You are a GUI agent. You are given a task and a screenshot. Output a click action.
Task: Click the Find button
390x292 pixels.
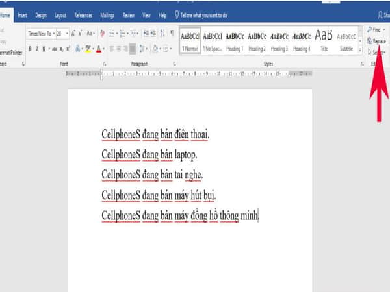[374, 30]
